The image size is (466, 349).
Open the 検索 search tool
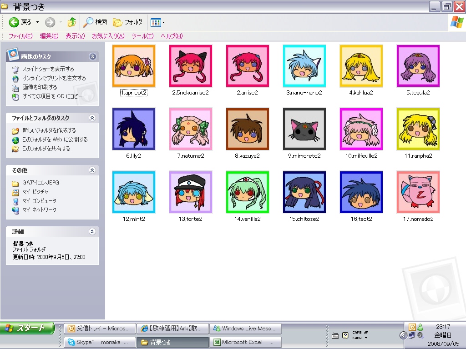point(95,22)
